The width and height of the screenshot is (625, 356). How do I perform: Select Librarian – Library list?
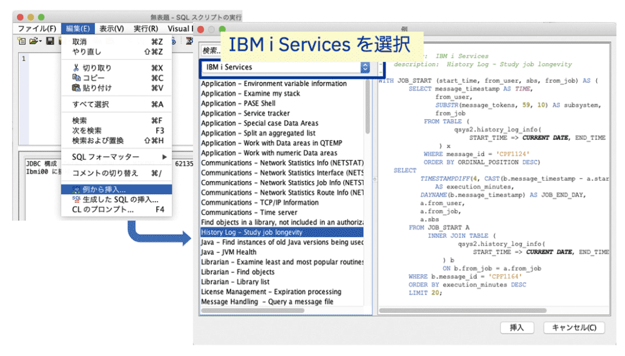pyautogui.click(x=282, y=282)
